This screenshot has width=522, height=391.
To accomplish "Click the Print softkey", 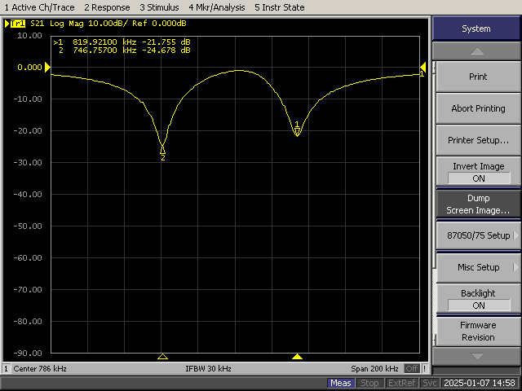I will (478, 77).
